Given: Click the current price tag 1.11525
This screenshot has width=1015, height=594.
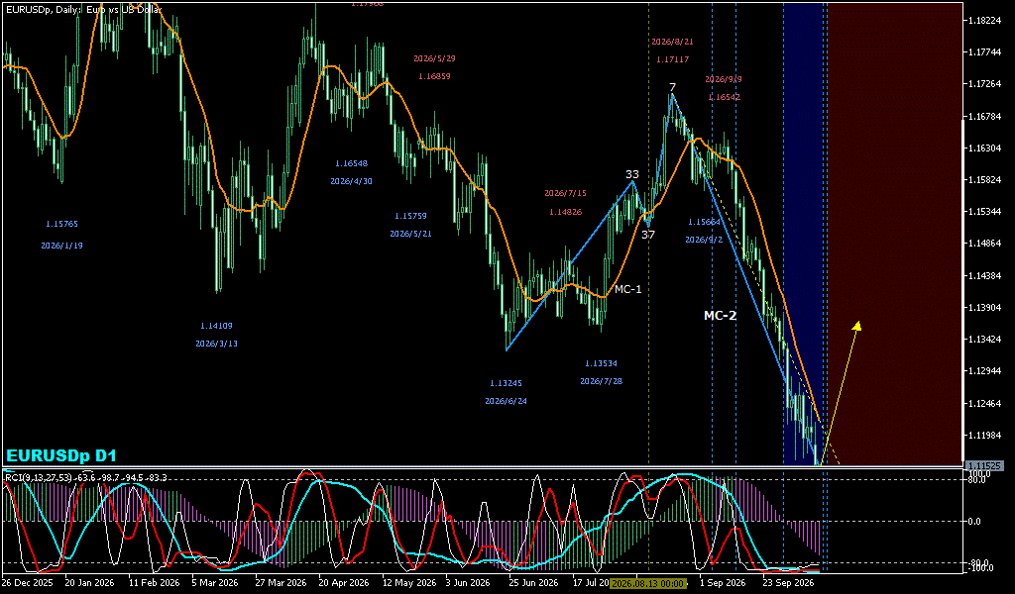Looking at the screenshot, I should pos(983,465).
